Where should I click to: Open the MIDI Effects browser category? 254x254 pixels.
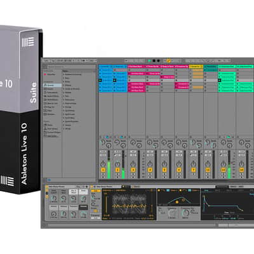click(52, 100)
